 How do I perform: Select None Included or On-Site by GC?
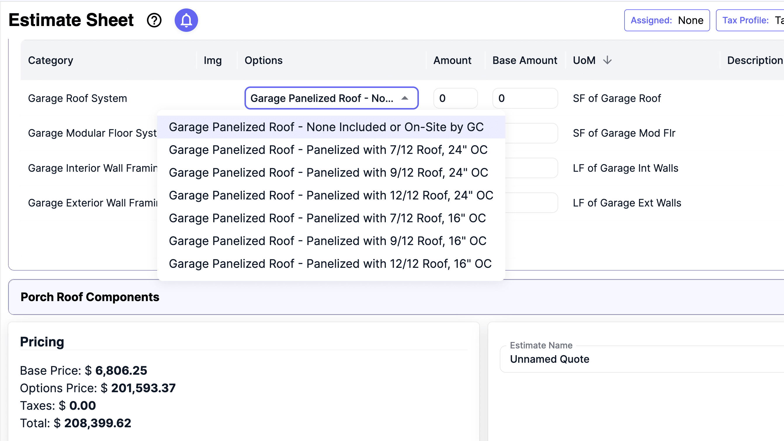pyautogui.click(x=326, y=127)
